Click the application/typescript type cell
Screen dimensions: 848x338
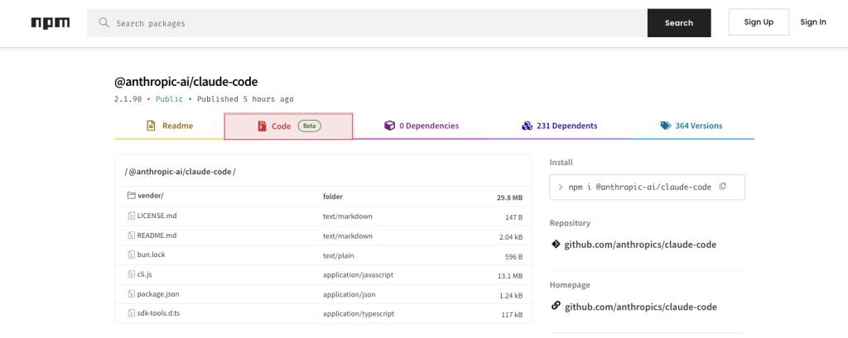[359, 313]
